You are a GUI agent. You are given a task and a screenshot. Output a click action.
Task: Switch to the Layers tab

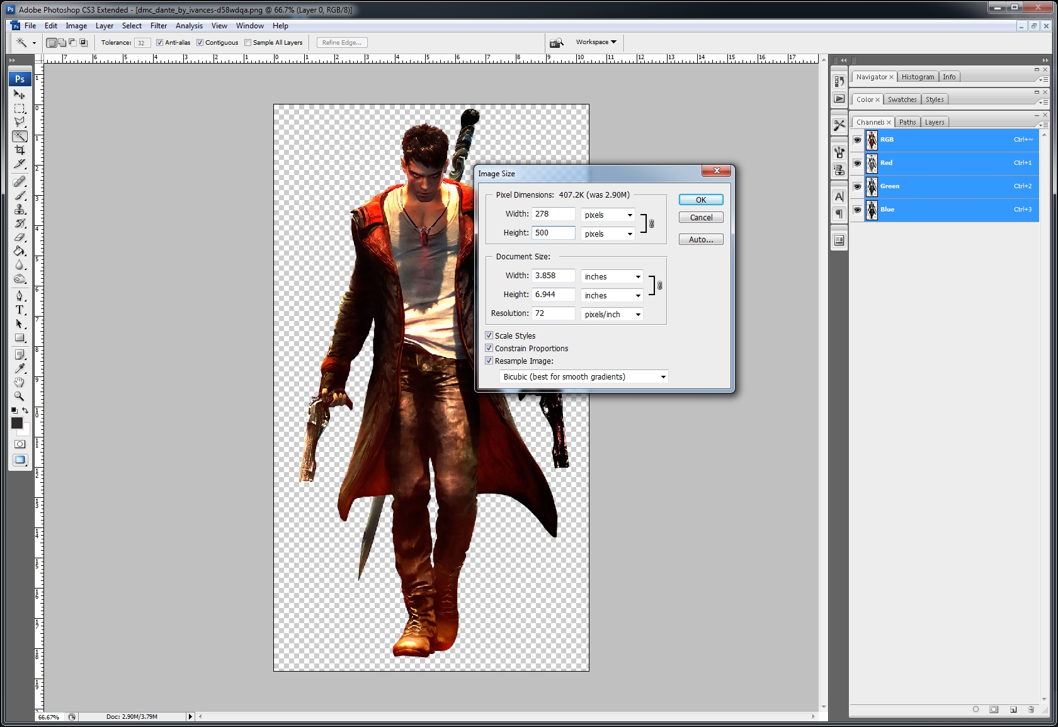pyautogui.click(x=934, y=122)
